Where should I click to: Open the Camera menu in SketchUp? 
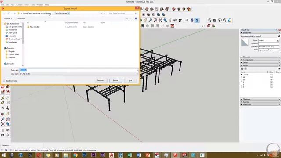pyautogui.click(x=19, y=5)
